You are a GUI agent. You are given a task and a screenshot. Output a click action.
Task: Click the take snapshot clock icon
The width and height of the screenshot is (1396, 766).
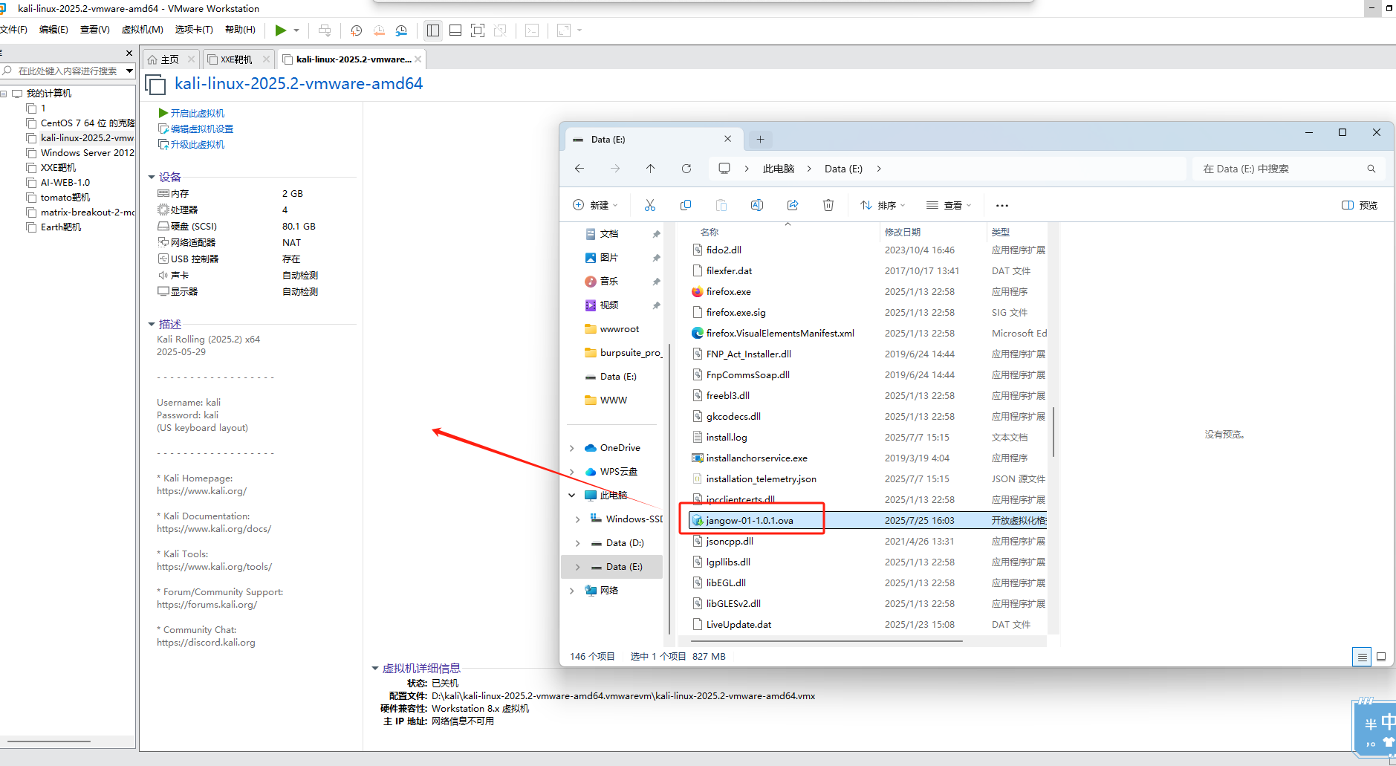357,30
